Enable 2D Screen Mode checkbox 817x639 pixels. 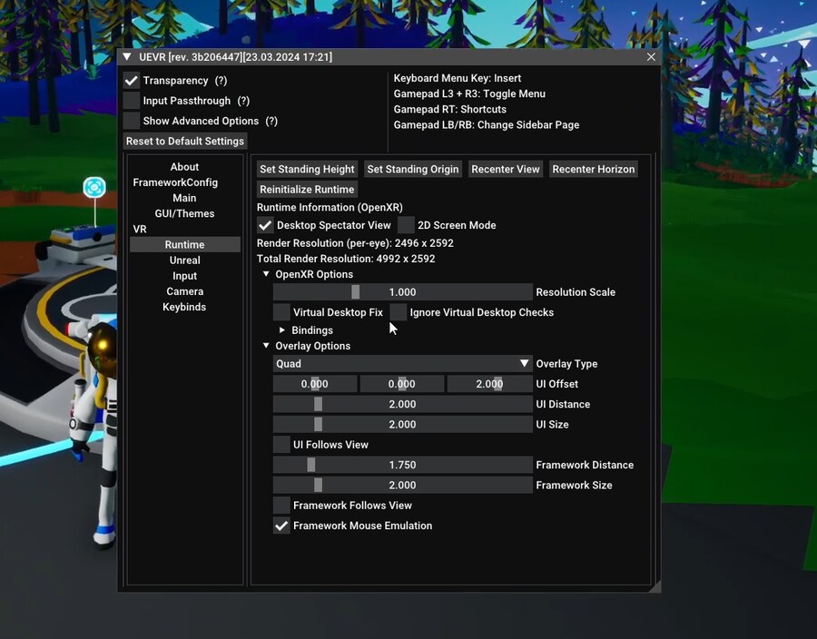[406, 225]
